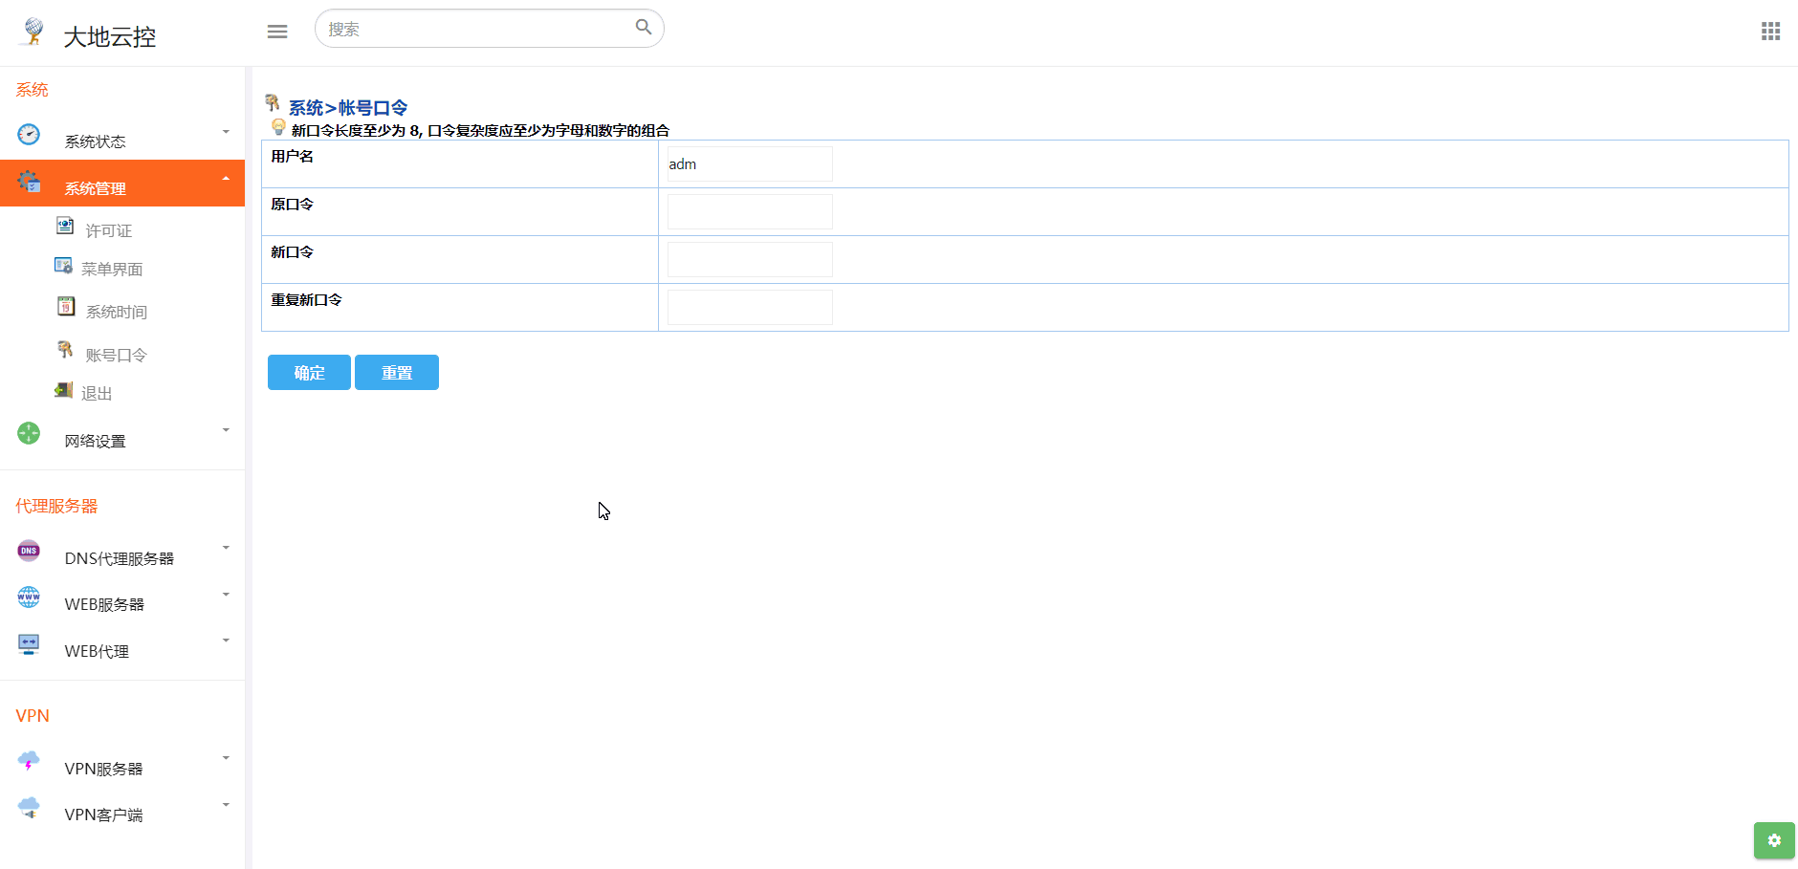The height and width of the screenshot is (869, 1798).
Task: Click the DNS代理服务器 icon
Action: click(29, 551)
